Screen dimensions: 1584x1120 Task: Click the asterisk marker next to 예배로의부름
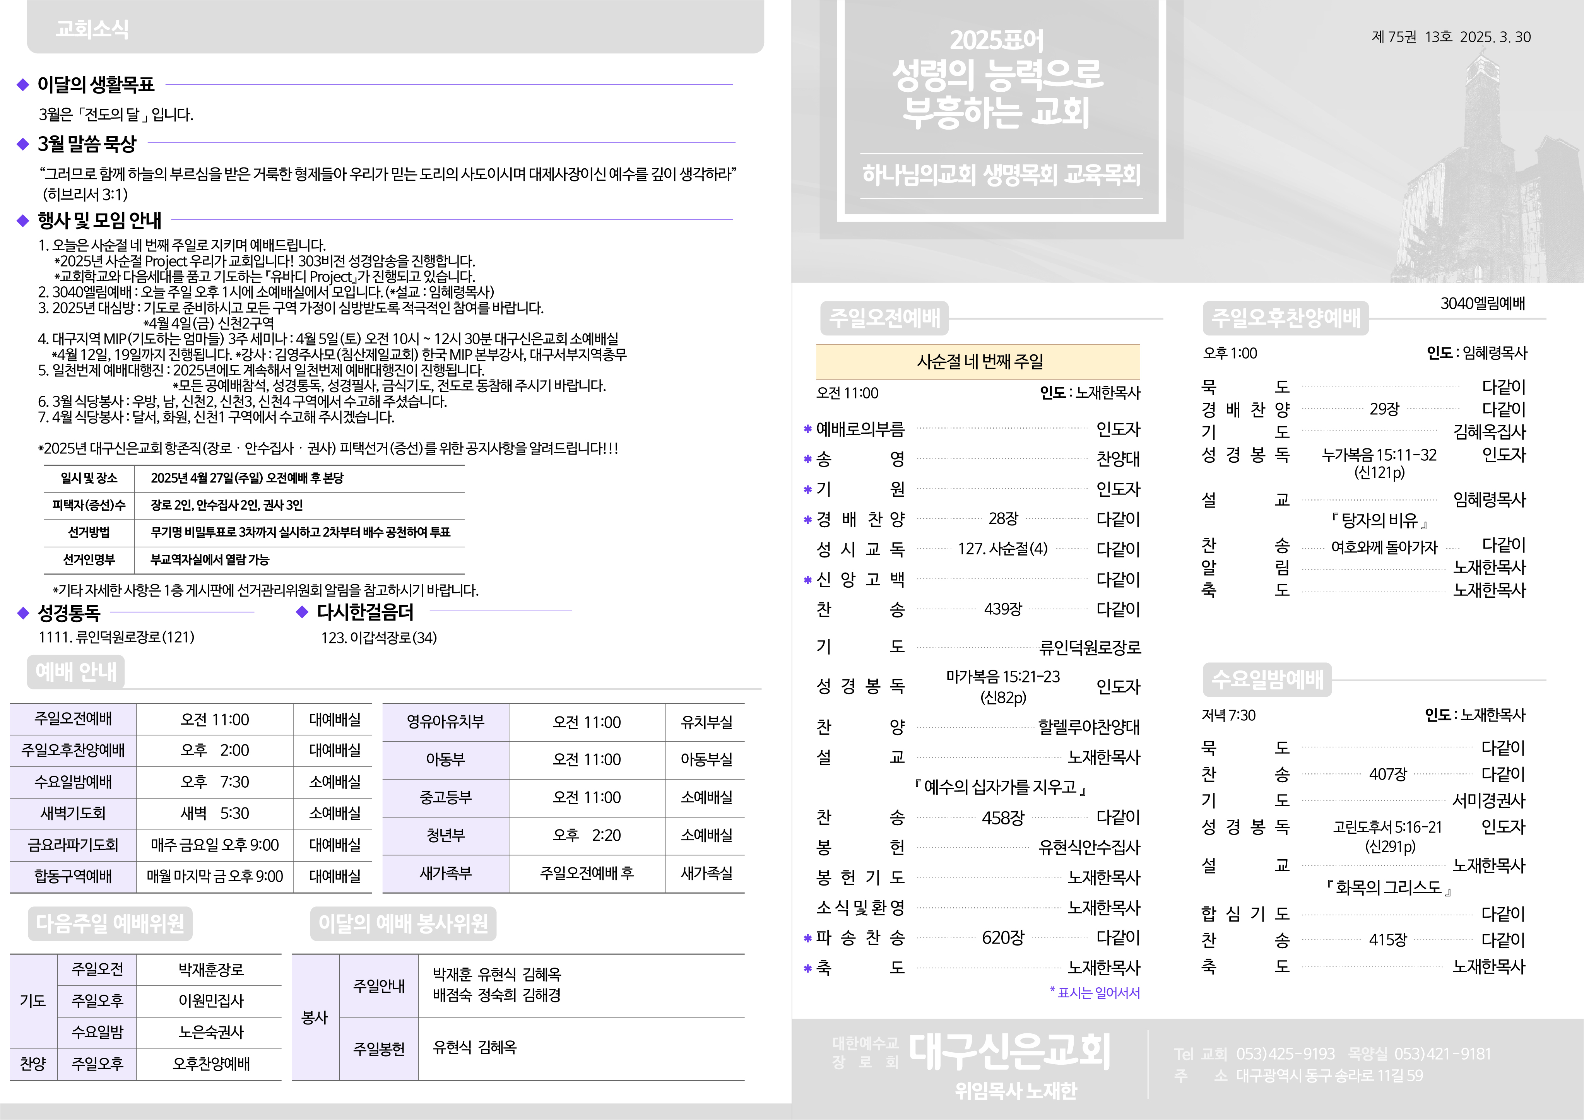pos(807,430)
